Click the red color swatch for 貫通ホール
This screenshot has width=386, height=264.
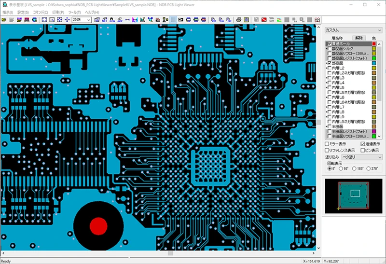click(x=374, y=43)
